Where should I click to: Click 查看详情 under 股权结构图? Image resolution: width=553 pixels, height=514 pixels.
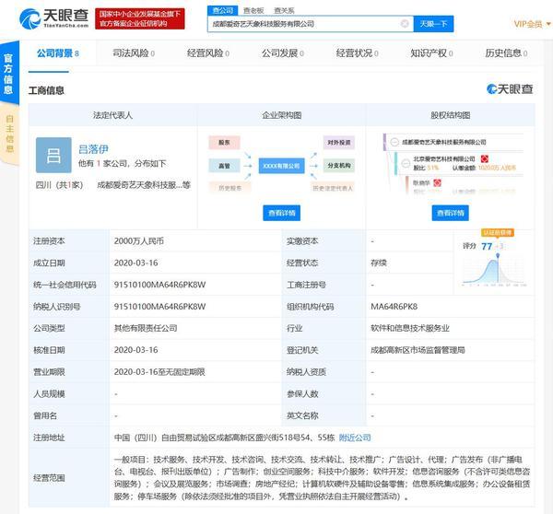(450, 213)
